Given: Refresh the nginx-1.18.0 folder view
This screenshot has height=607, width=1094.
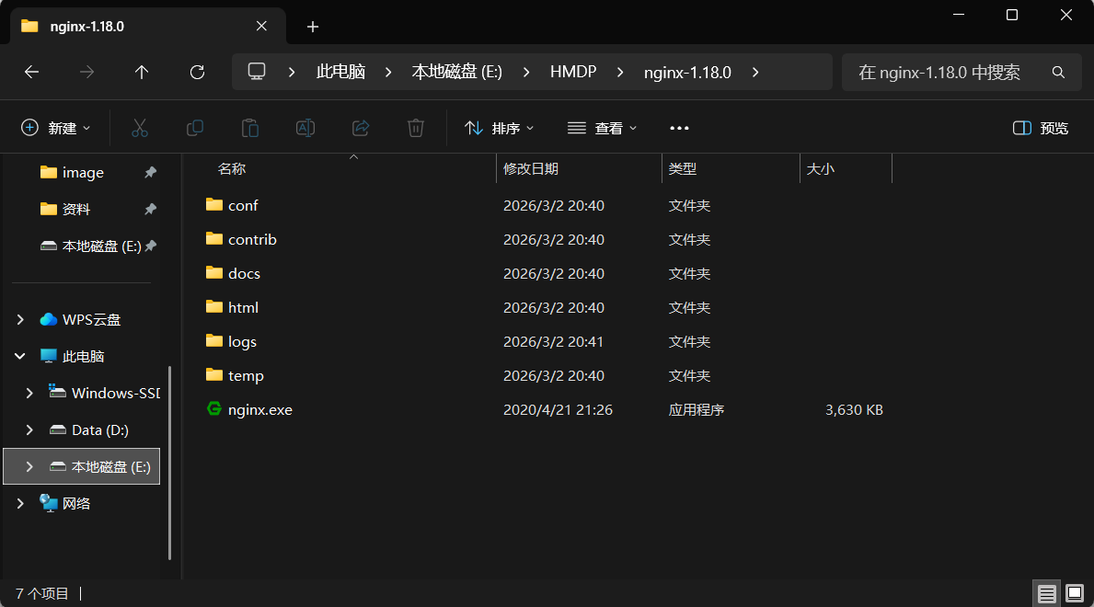Looking at the screenshot, I should (198, 72).
